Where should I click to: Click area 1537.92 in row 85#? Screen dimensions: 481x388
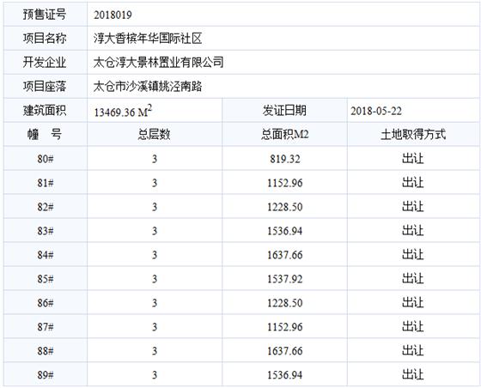click(285, 279)
